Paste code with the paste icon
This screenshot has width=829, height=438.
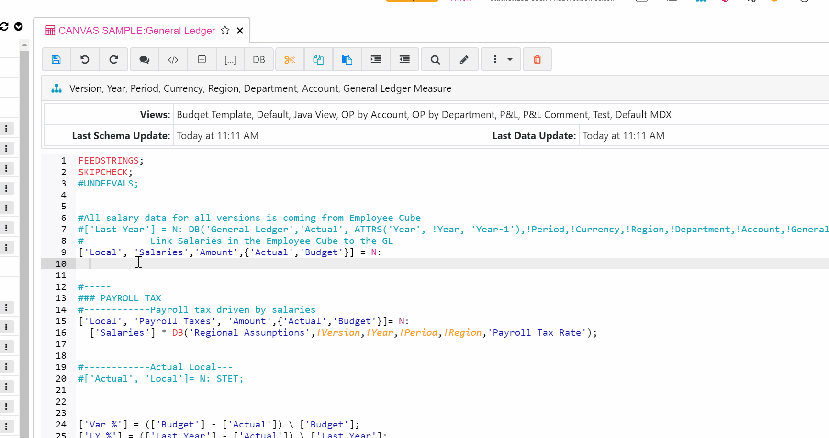click(347, 59)
